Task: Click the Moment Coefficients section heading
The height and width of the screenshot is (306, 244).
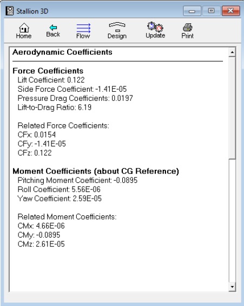Action: (x=96, y=171)
